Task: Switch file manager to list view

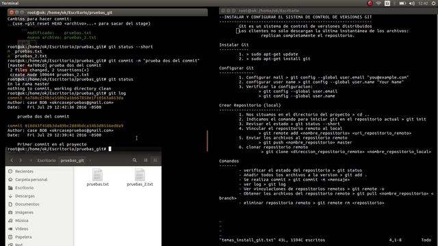Action: [x=146, y=161]
